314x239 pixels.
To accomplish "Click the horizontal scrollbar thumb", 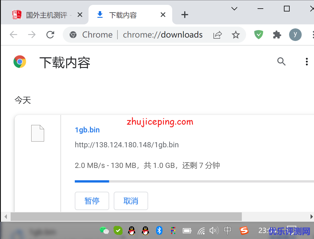I will coord(126,217).
